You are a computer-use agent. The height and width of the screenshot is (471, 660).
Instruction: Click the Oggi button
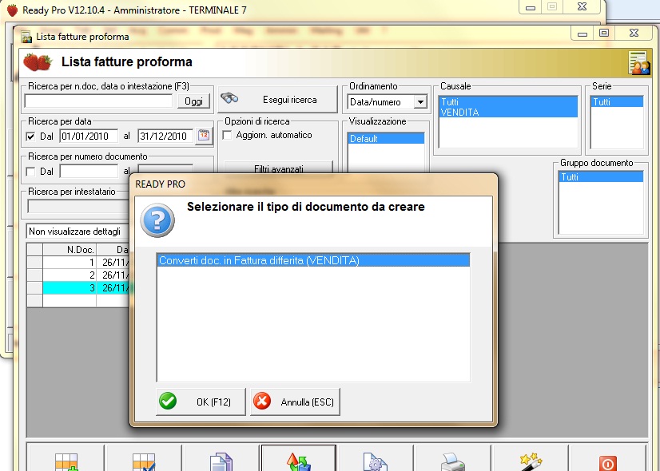point(193,101)
